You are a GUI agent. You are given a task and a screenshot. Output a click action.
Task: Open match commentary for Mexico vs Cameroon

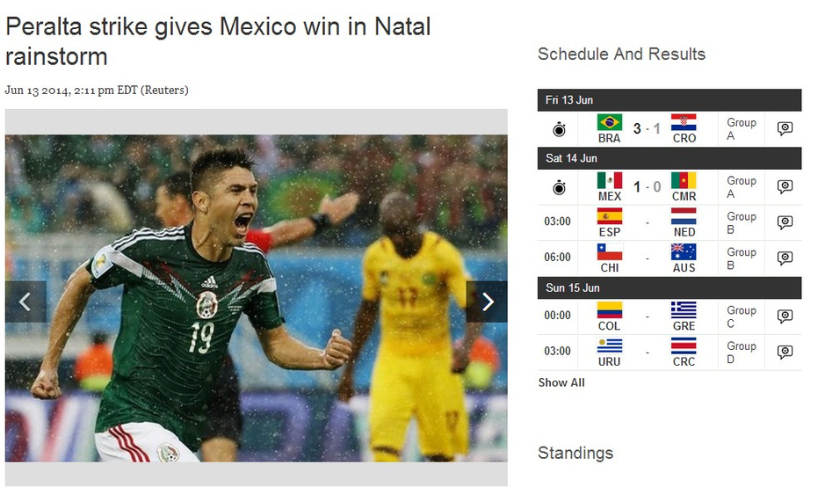(785, 186)
